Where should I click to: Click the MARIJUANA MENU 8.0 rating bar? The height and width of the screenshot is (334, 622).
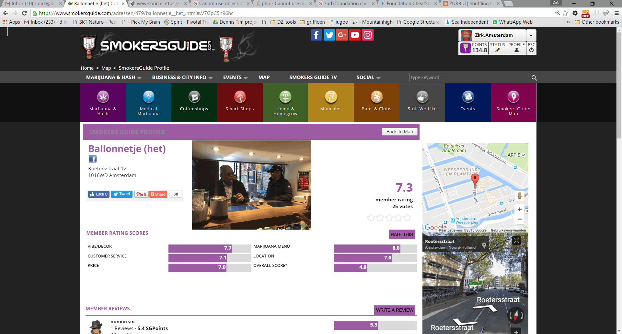[x=375, y=248]
